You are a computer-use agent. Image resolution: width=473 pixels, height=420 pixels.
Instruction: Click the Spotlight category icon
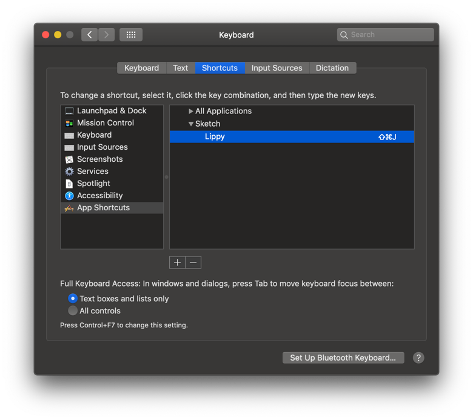tap(69, 184)
